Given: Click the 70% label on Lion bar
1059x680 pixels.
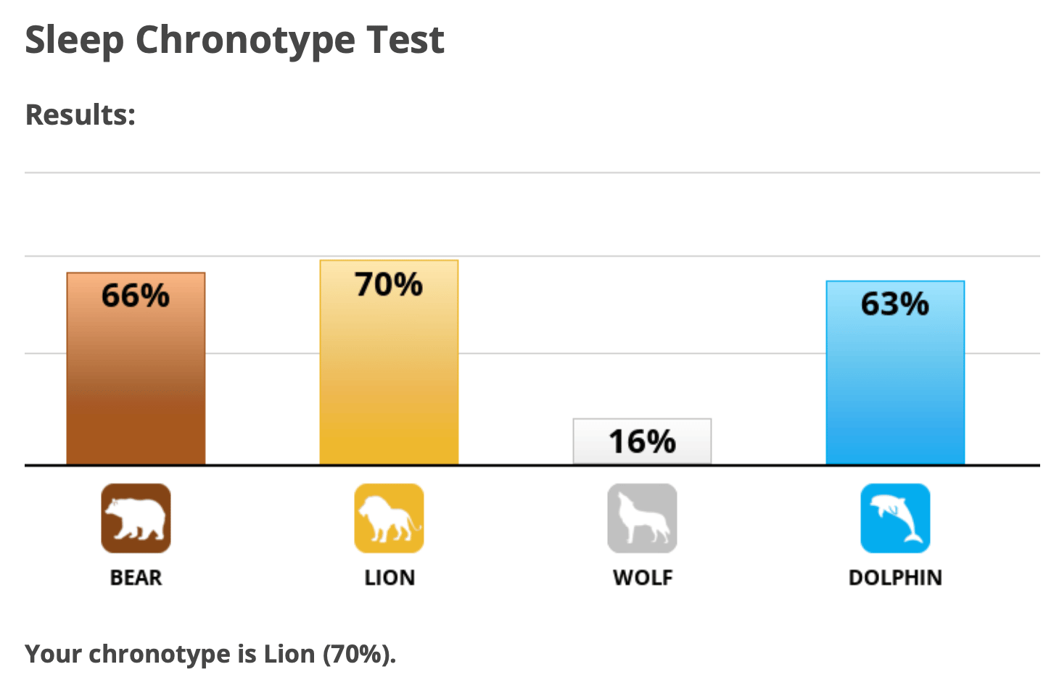Looking at the screenshot, I should 389,284.
